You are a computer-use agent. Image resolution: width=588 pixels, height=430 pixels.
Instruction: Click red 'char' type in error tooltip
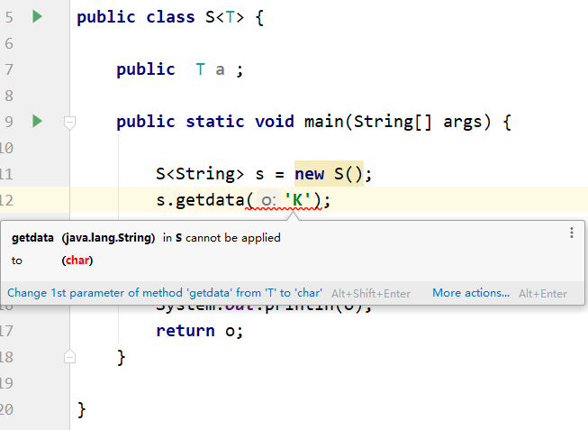[77, 261]
